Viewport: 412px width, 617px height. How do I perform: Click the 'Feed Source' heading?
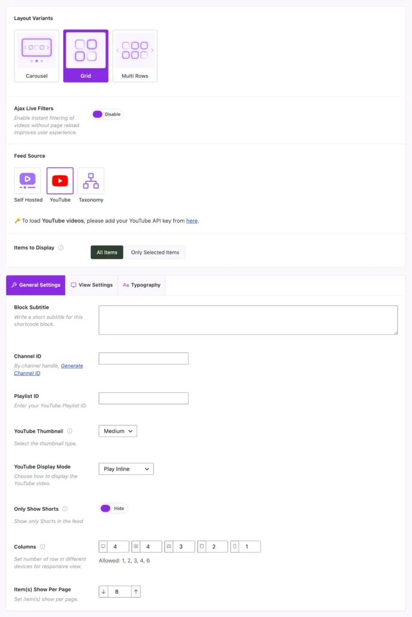tap(30, 156)
